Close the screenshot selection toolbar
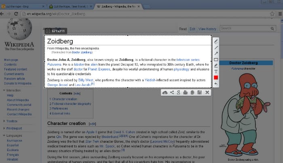Screen dimensions: 283x163 [x=207, y=93]
